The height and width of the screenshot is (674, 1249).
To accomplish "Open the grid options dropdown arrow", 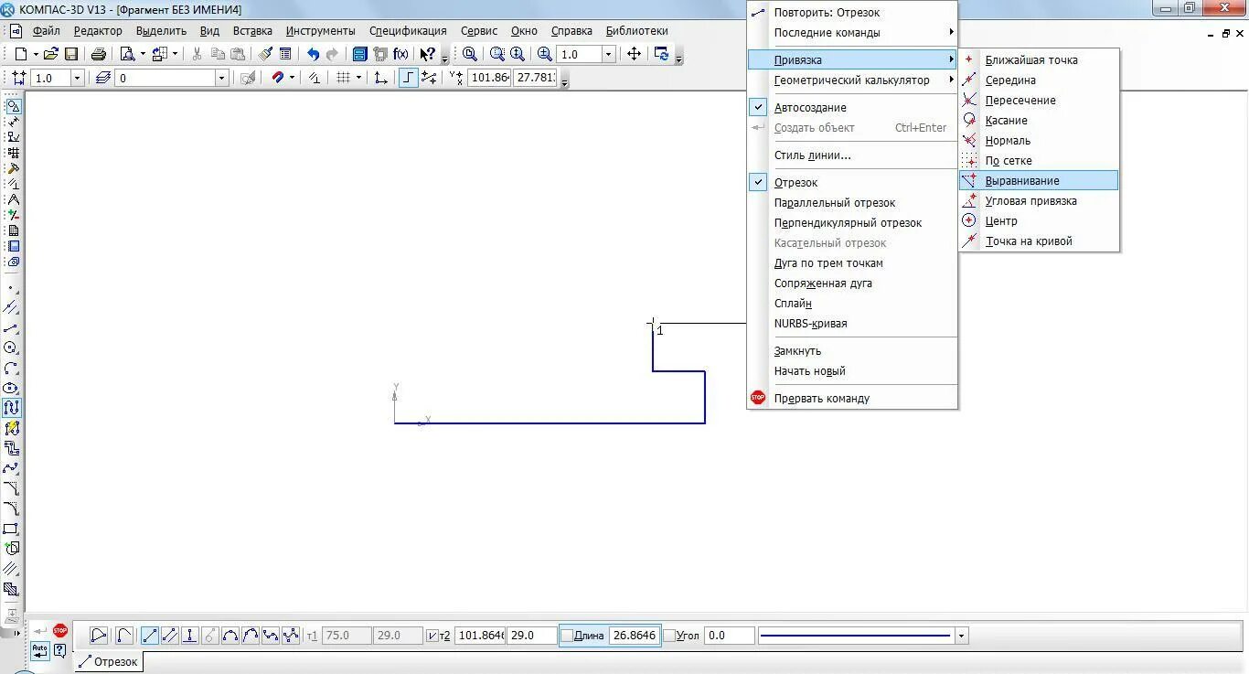I will [x=358, y=78].
